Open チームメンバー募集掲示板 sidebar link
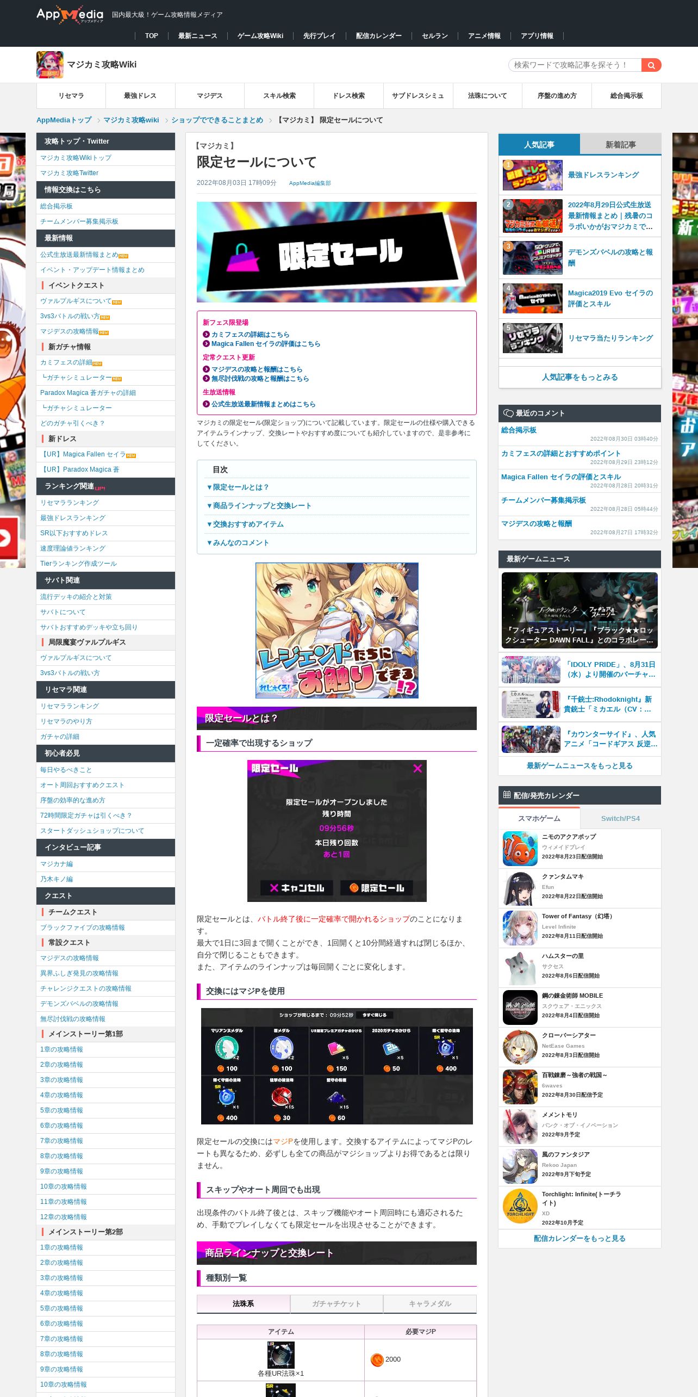 pos(79,221)
